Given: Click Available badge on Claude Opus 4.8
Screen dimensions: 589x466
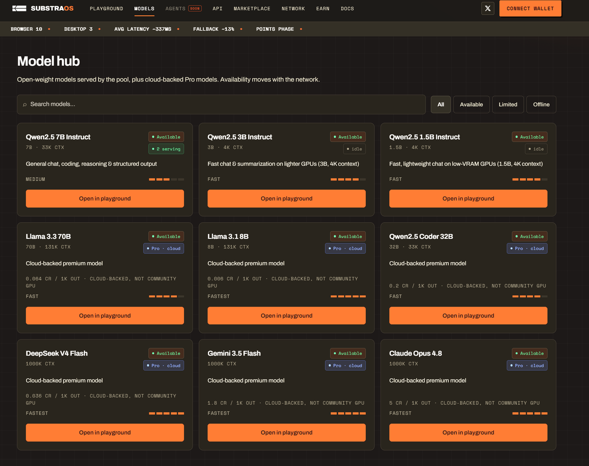Looking at the screenshot, I should point(529,353).
